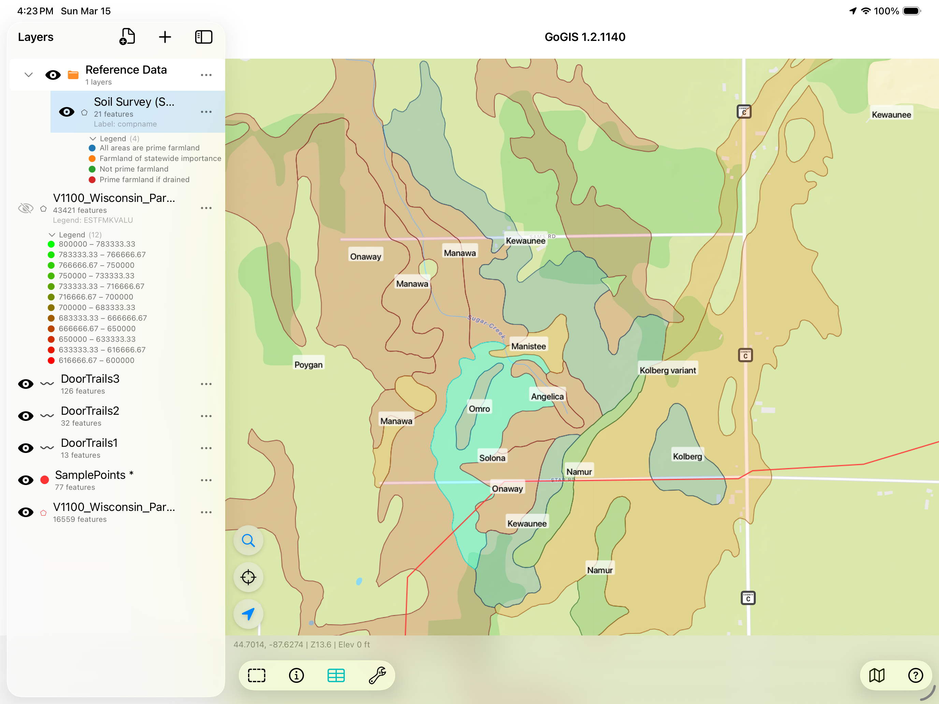Enable GPS tracking with the location arrow
This screenshot has height=704, width=939.
[x=248, y=614]
